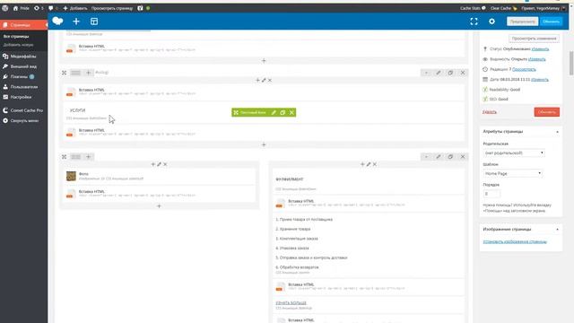Remove the ФУЛФИЛМЕНТ column
574x323 pixels.
[375, 164]
